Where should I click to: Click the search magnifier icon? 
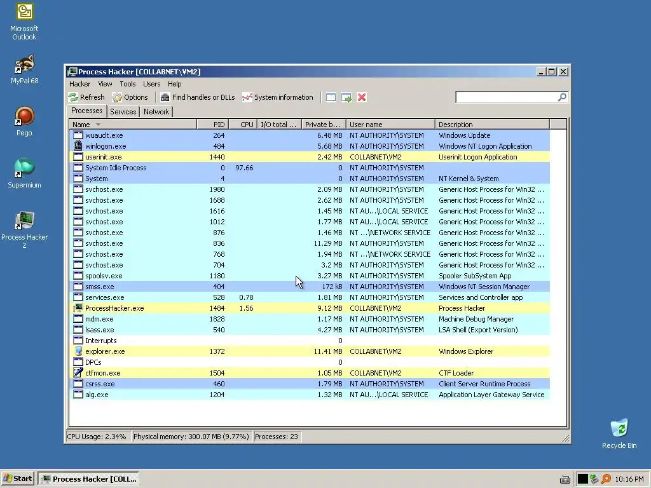click(562, 97)
